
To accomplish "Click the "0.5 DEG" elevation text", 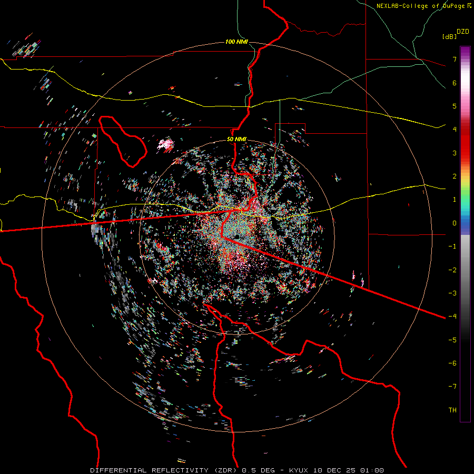I will point(259,470).
